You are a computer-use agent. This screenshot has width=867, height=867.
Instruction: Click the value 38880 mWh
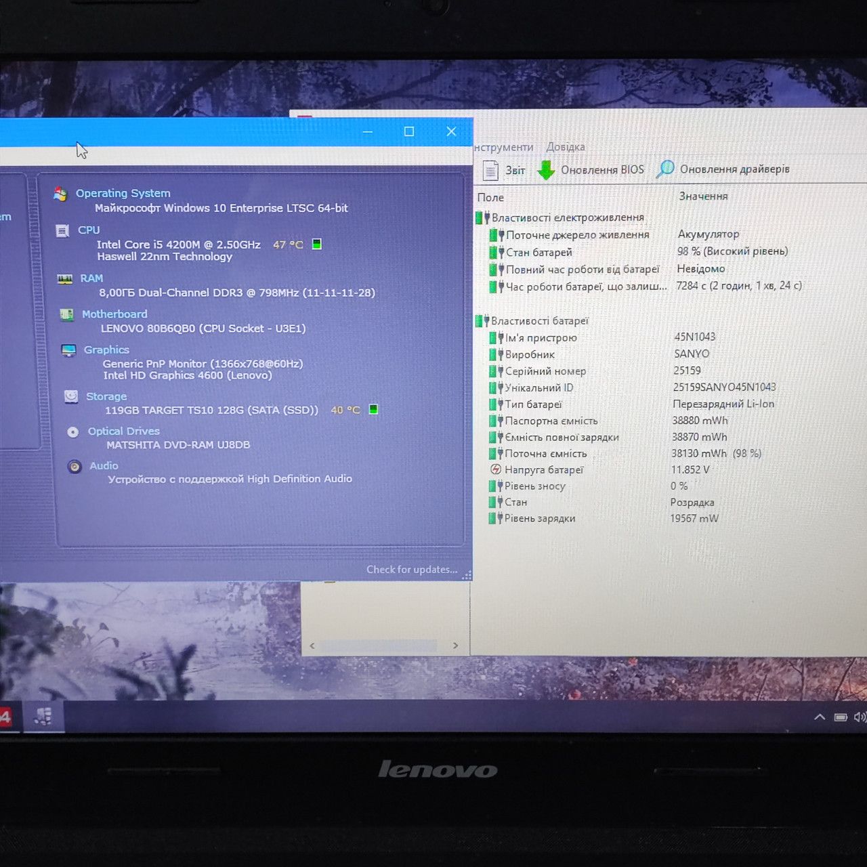click(x=700, y=420)
